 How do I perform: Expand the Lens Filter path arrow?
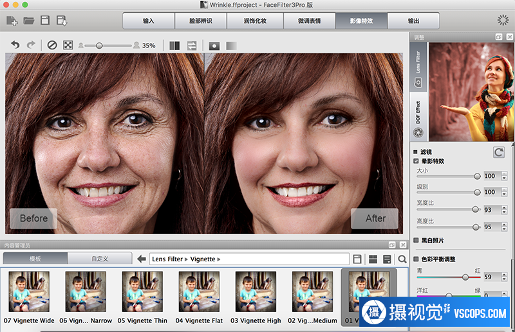coord(186,259)
